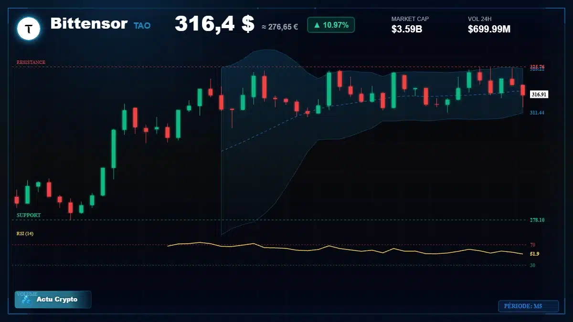
Task: Click the green up-arrow 10.97% badge
Action: pos(331,25)
